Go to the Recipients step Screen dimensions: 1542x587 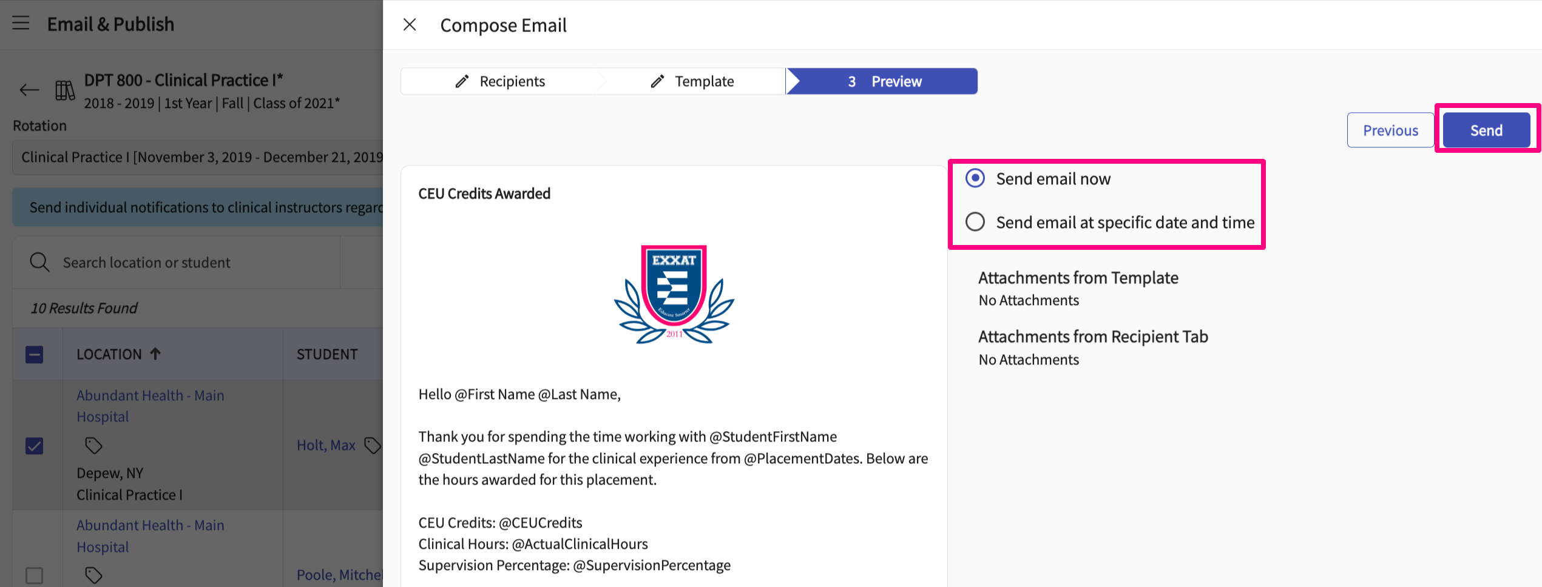pyautogui.click(x=500, y=81)
